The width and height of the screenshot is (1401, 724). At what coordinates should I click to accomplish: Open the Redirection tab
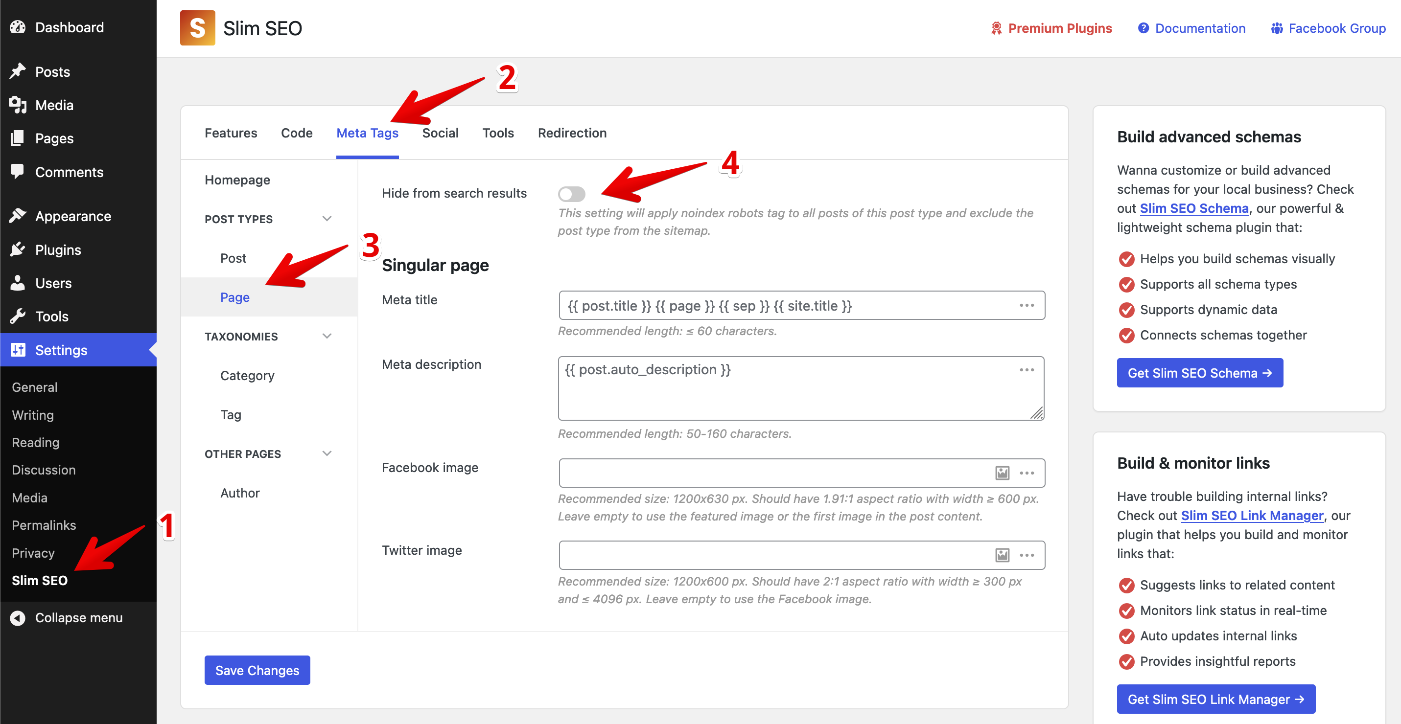coord(572,133)
